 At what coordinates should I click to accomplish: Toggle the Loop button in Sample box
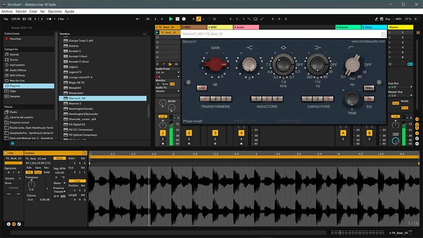(77, 181)
